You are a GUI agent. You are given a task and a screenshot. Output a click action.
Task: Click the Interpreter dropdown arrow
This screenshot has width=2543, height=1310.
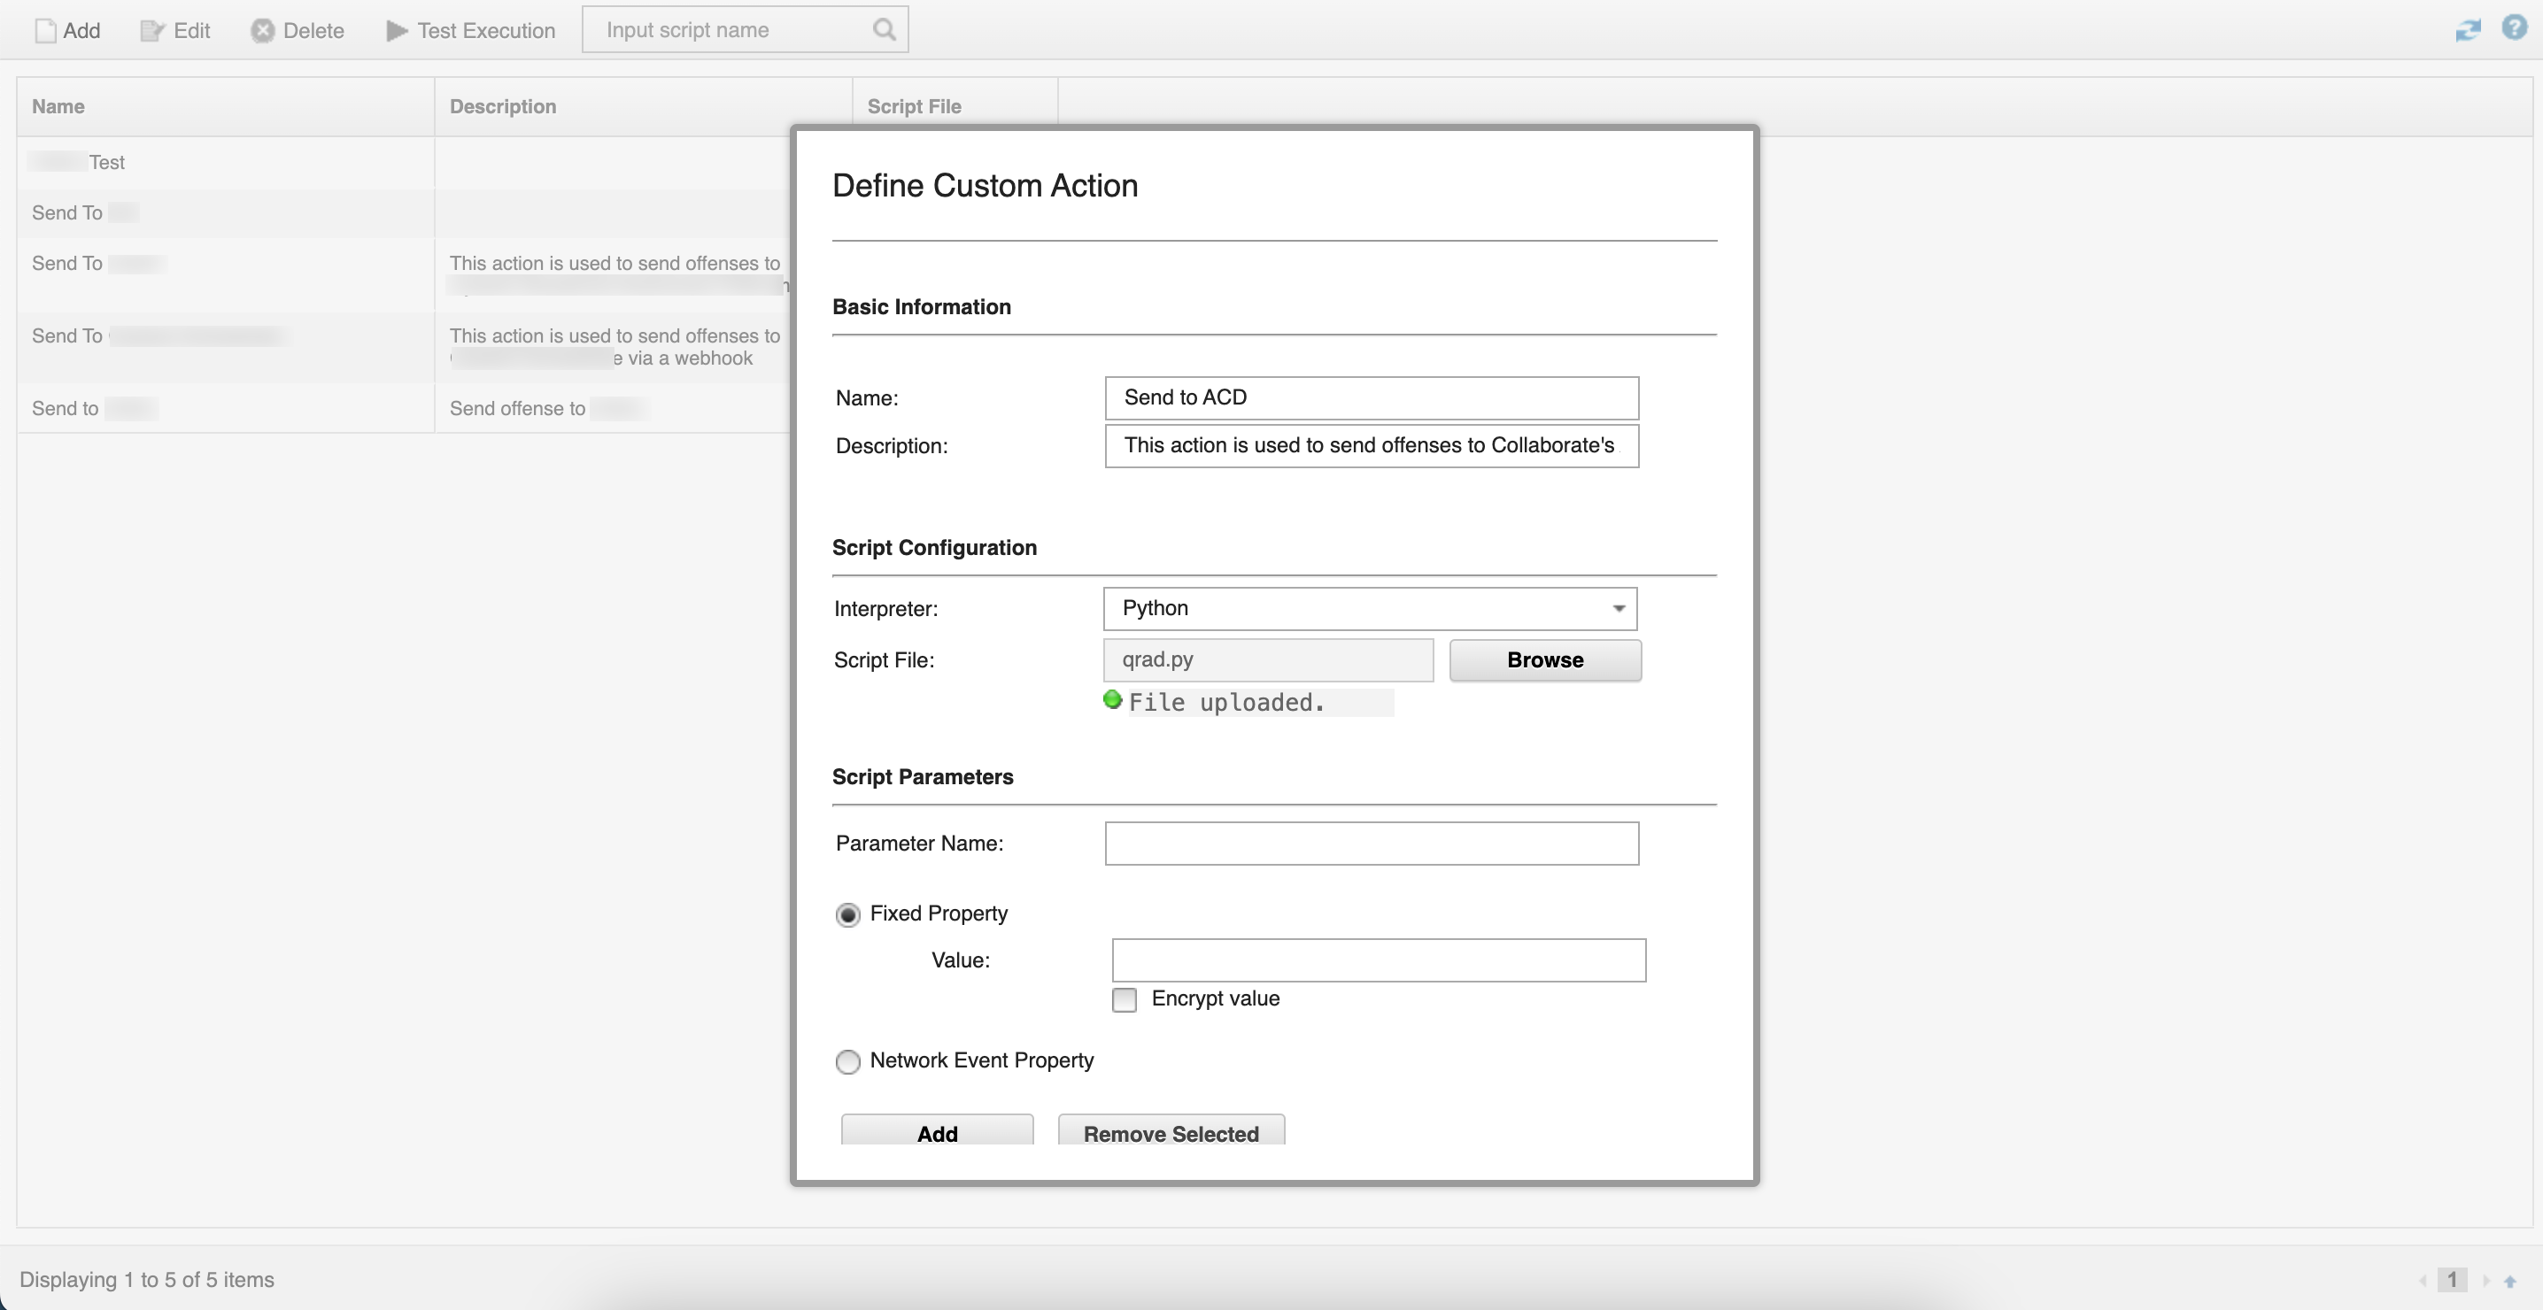(1618, 608)
